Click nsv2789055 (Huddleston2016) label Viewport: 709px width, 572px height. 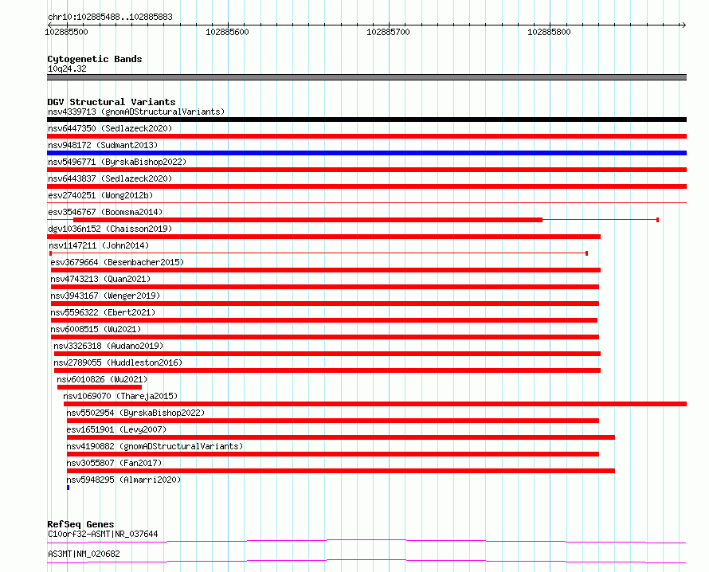118,362
